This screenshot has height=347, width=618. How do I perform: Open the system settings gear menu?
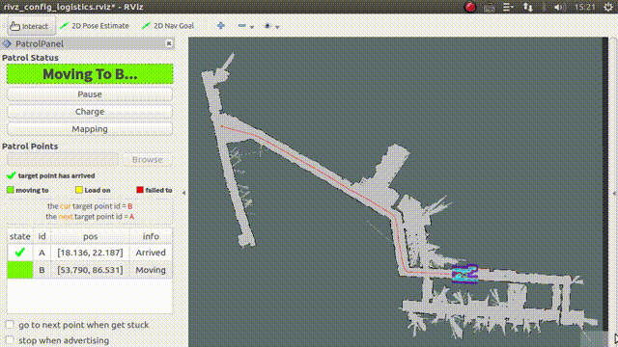608,7
